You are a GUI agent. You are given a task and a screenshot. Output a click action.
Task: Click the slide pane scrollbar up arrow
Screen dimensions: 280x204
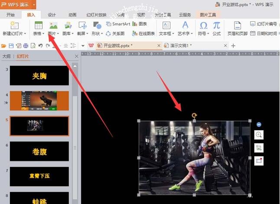pos(75,66)
